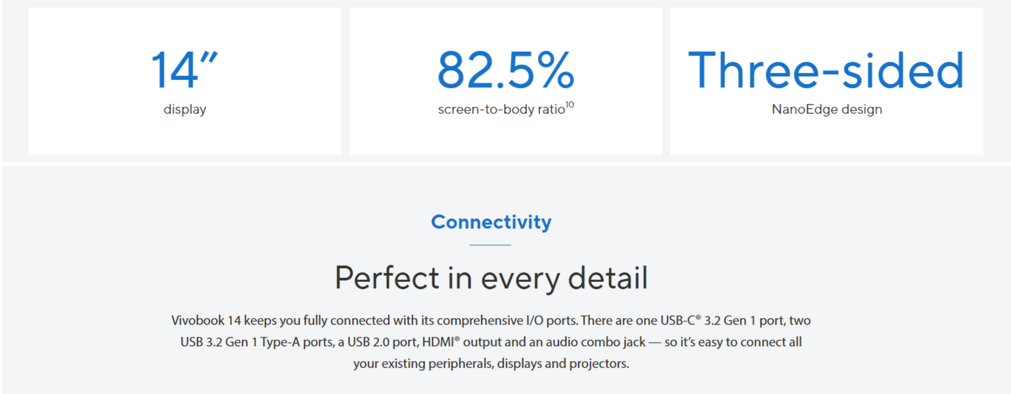Image resolution: width=1011 pixels, height=394 pixels.
Task: Click the 14″ display size figure
Action: point(184,70)
